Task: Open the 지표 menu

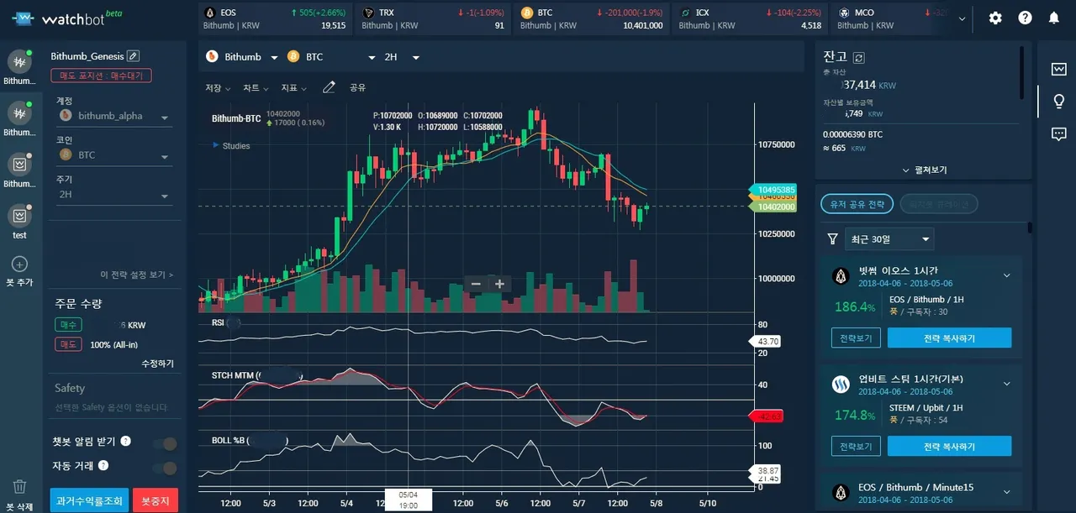Action: [x=293, y=87]
